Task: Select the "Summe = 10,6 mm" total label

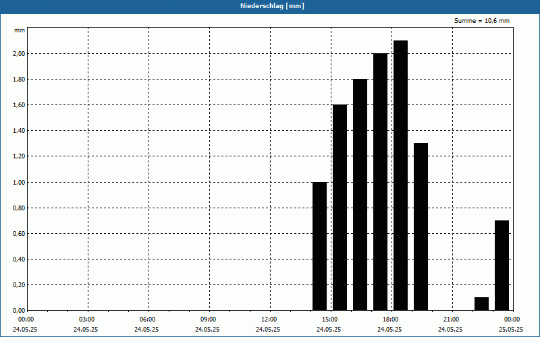Action: pyautogui.click(x=481, y=21)
